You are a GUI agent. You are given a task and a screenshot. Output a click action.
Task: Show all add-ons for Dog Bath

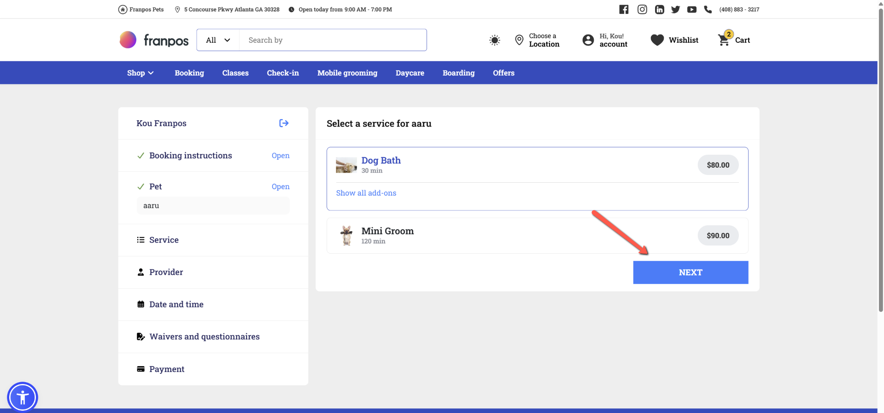(x=366, y=193)
